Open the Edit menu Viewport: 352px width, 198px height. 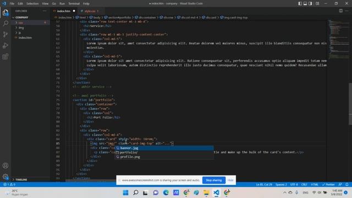(x=20, y=4)
